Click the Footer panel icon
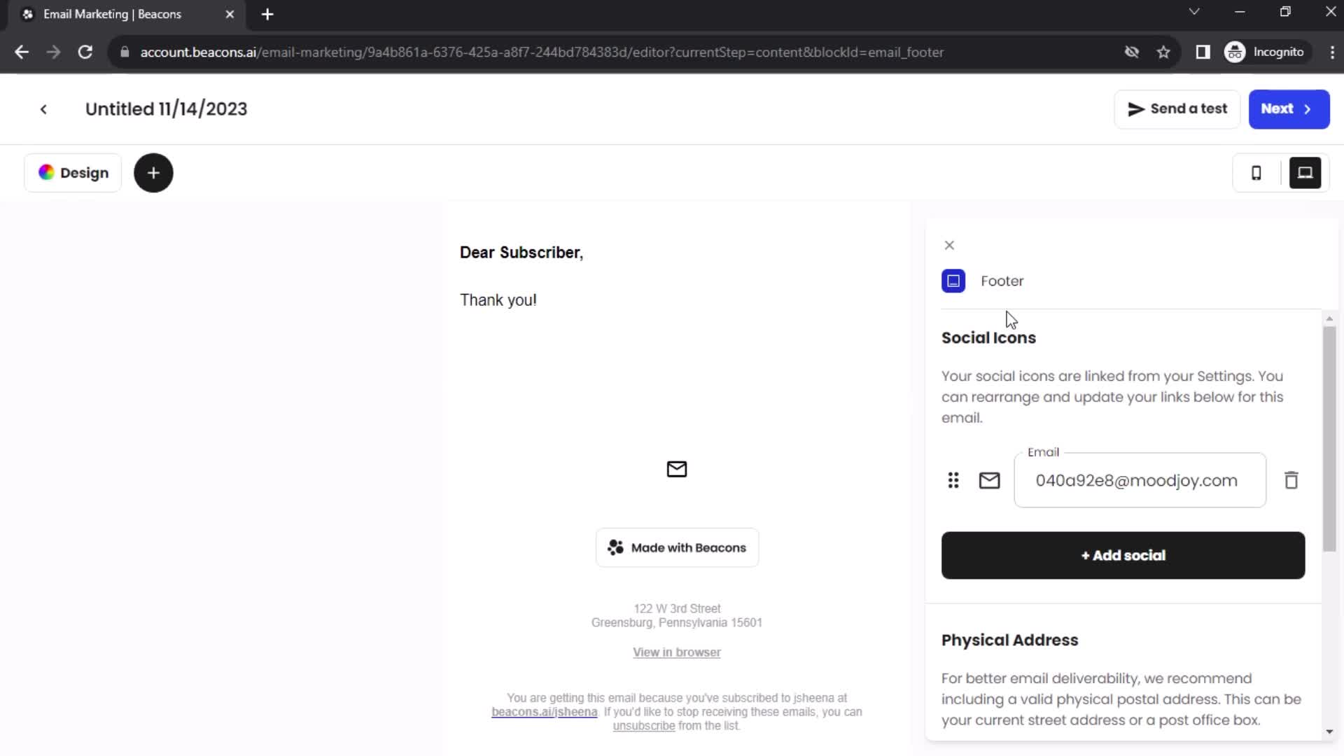The height and width of the screenshot is (756, 1344). (953, 281)
